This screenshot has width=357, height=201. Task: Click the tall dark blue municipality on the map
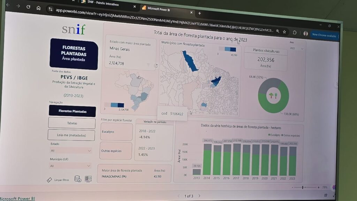click(190, 61)
